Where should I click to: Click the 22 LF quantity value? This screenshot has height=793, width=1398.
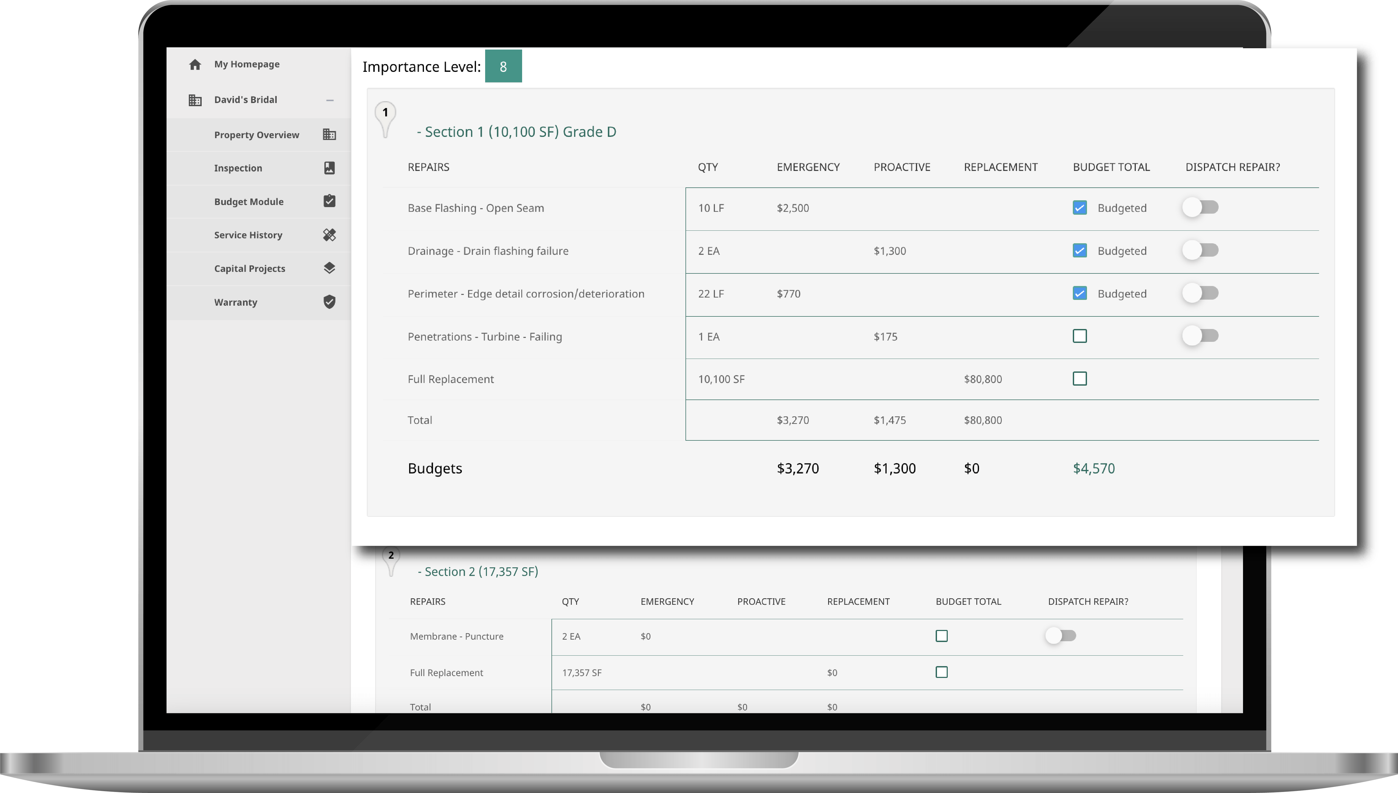point(711,294)
